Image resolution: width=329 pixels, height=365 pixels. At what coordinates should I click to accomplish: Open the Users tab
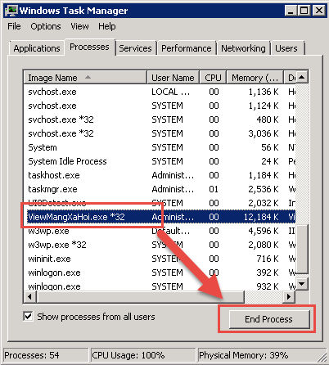click(286, 48)
